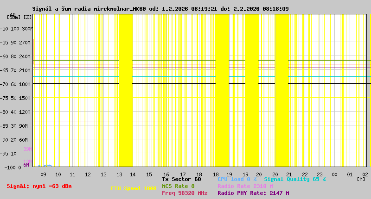
Task: Click the '-100' dBm axis label
Action: coord(9,168)
